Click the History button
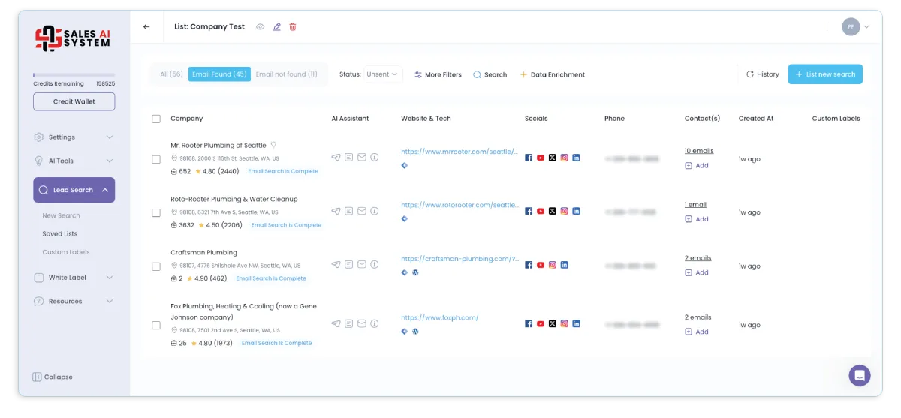Image resolution: width=901 pixels, height=418 pixels. (x=763, y=74)
